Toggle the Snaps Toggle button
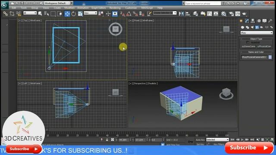This screenshot has height=155, width=276. click(x=122, y=13)
